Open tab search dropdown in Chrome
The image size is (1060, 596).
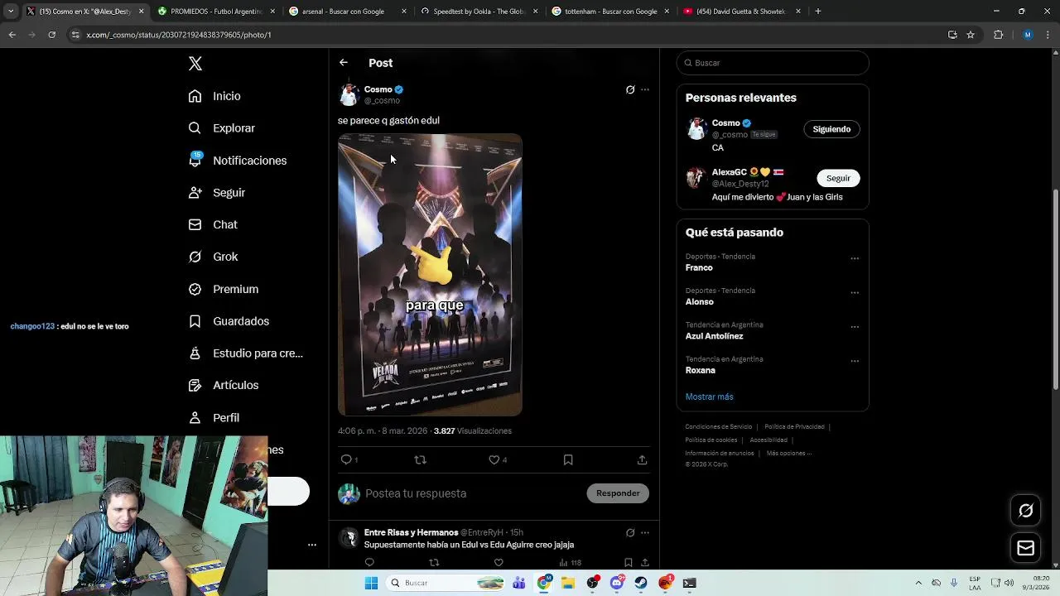11,12
